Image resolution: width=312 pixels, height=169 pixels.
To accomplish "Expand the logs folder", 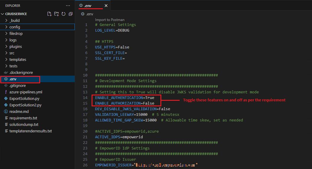I will (x=6, y=40).
